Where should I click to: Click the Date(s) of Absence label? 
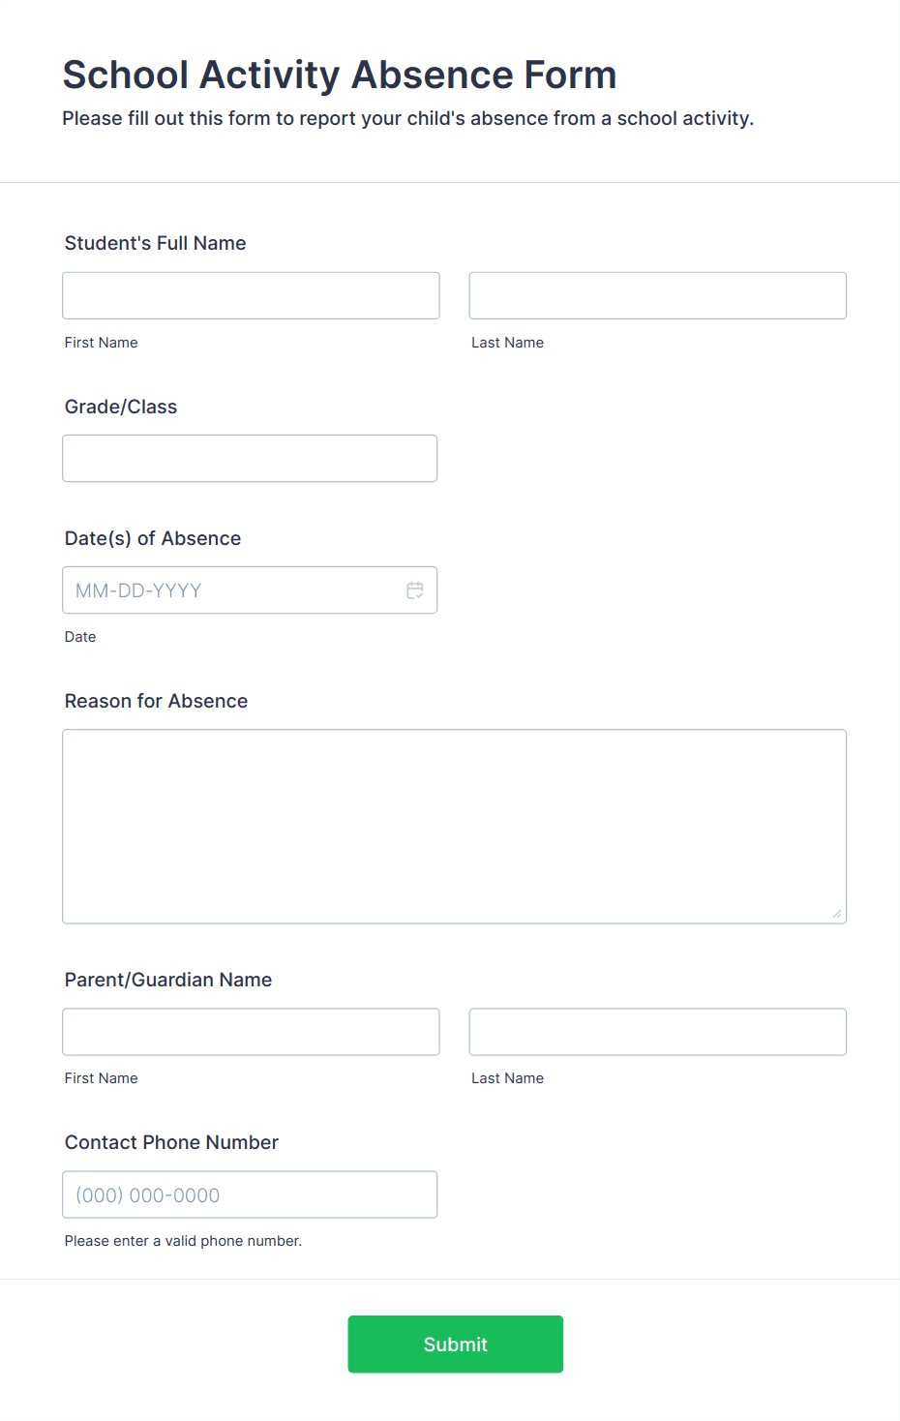tap(152, 538)
